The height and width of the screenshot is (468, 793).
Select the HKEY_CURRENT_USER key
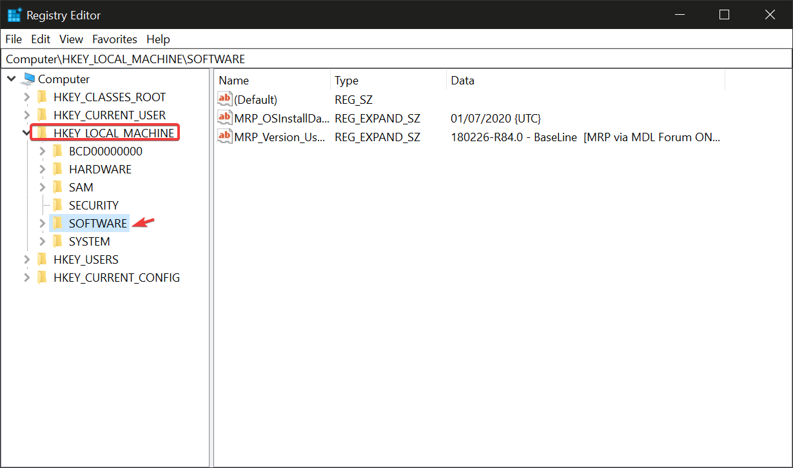tap(110, 115)
